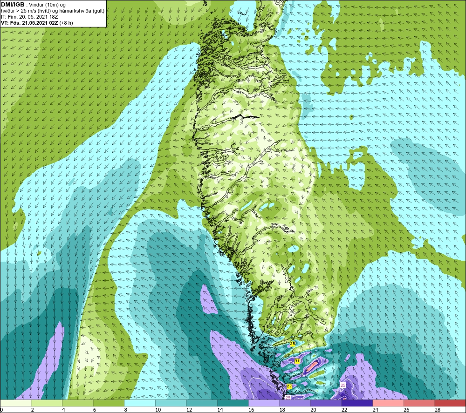Click the yellow 31 max gust label
Screen dimensions: 466x413
click(x=297, y=361)
